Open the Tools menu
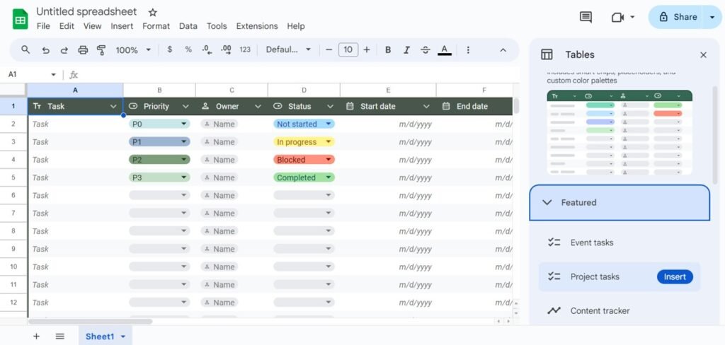Image resolution: width=725 pixels, height=345 pixels. click(x=217, y=26)
